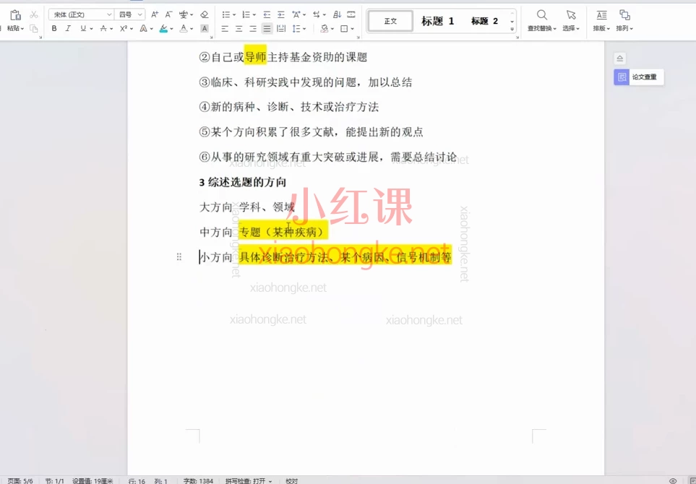Toggle justify alignment button
Image resolution: width=696 pixels, height=484 pixels.
tap(267, 28)
